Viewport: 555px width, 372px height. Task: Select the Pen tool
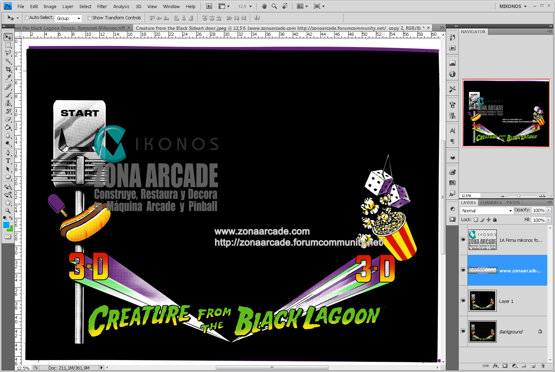click(x=8, y=153)
